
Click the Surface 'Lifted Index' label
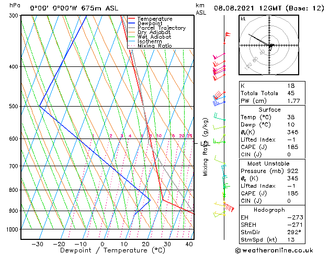[x=258, y=140]
